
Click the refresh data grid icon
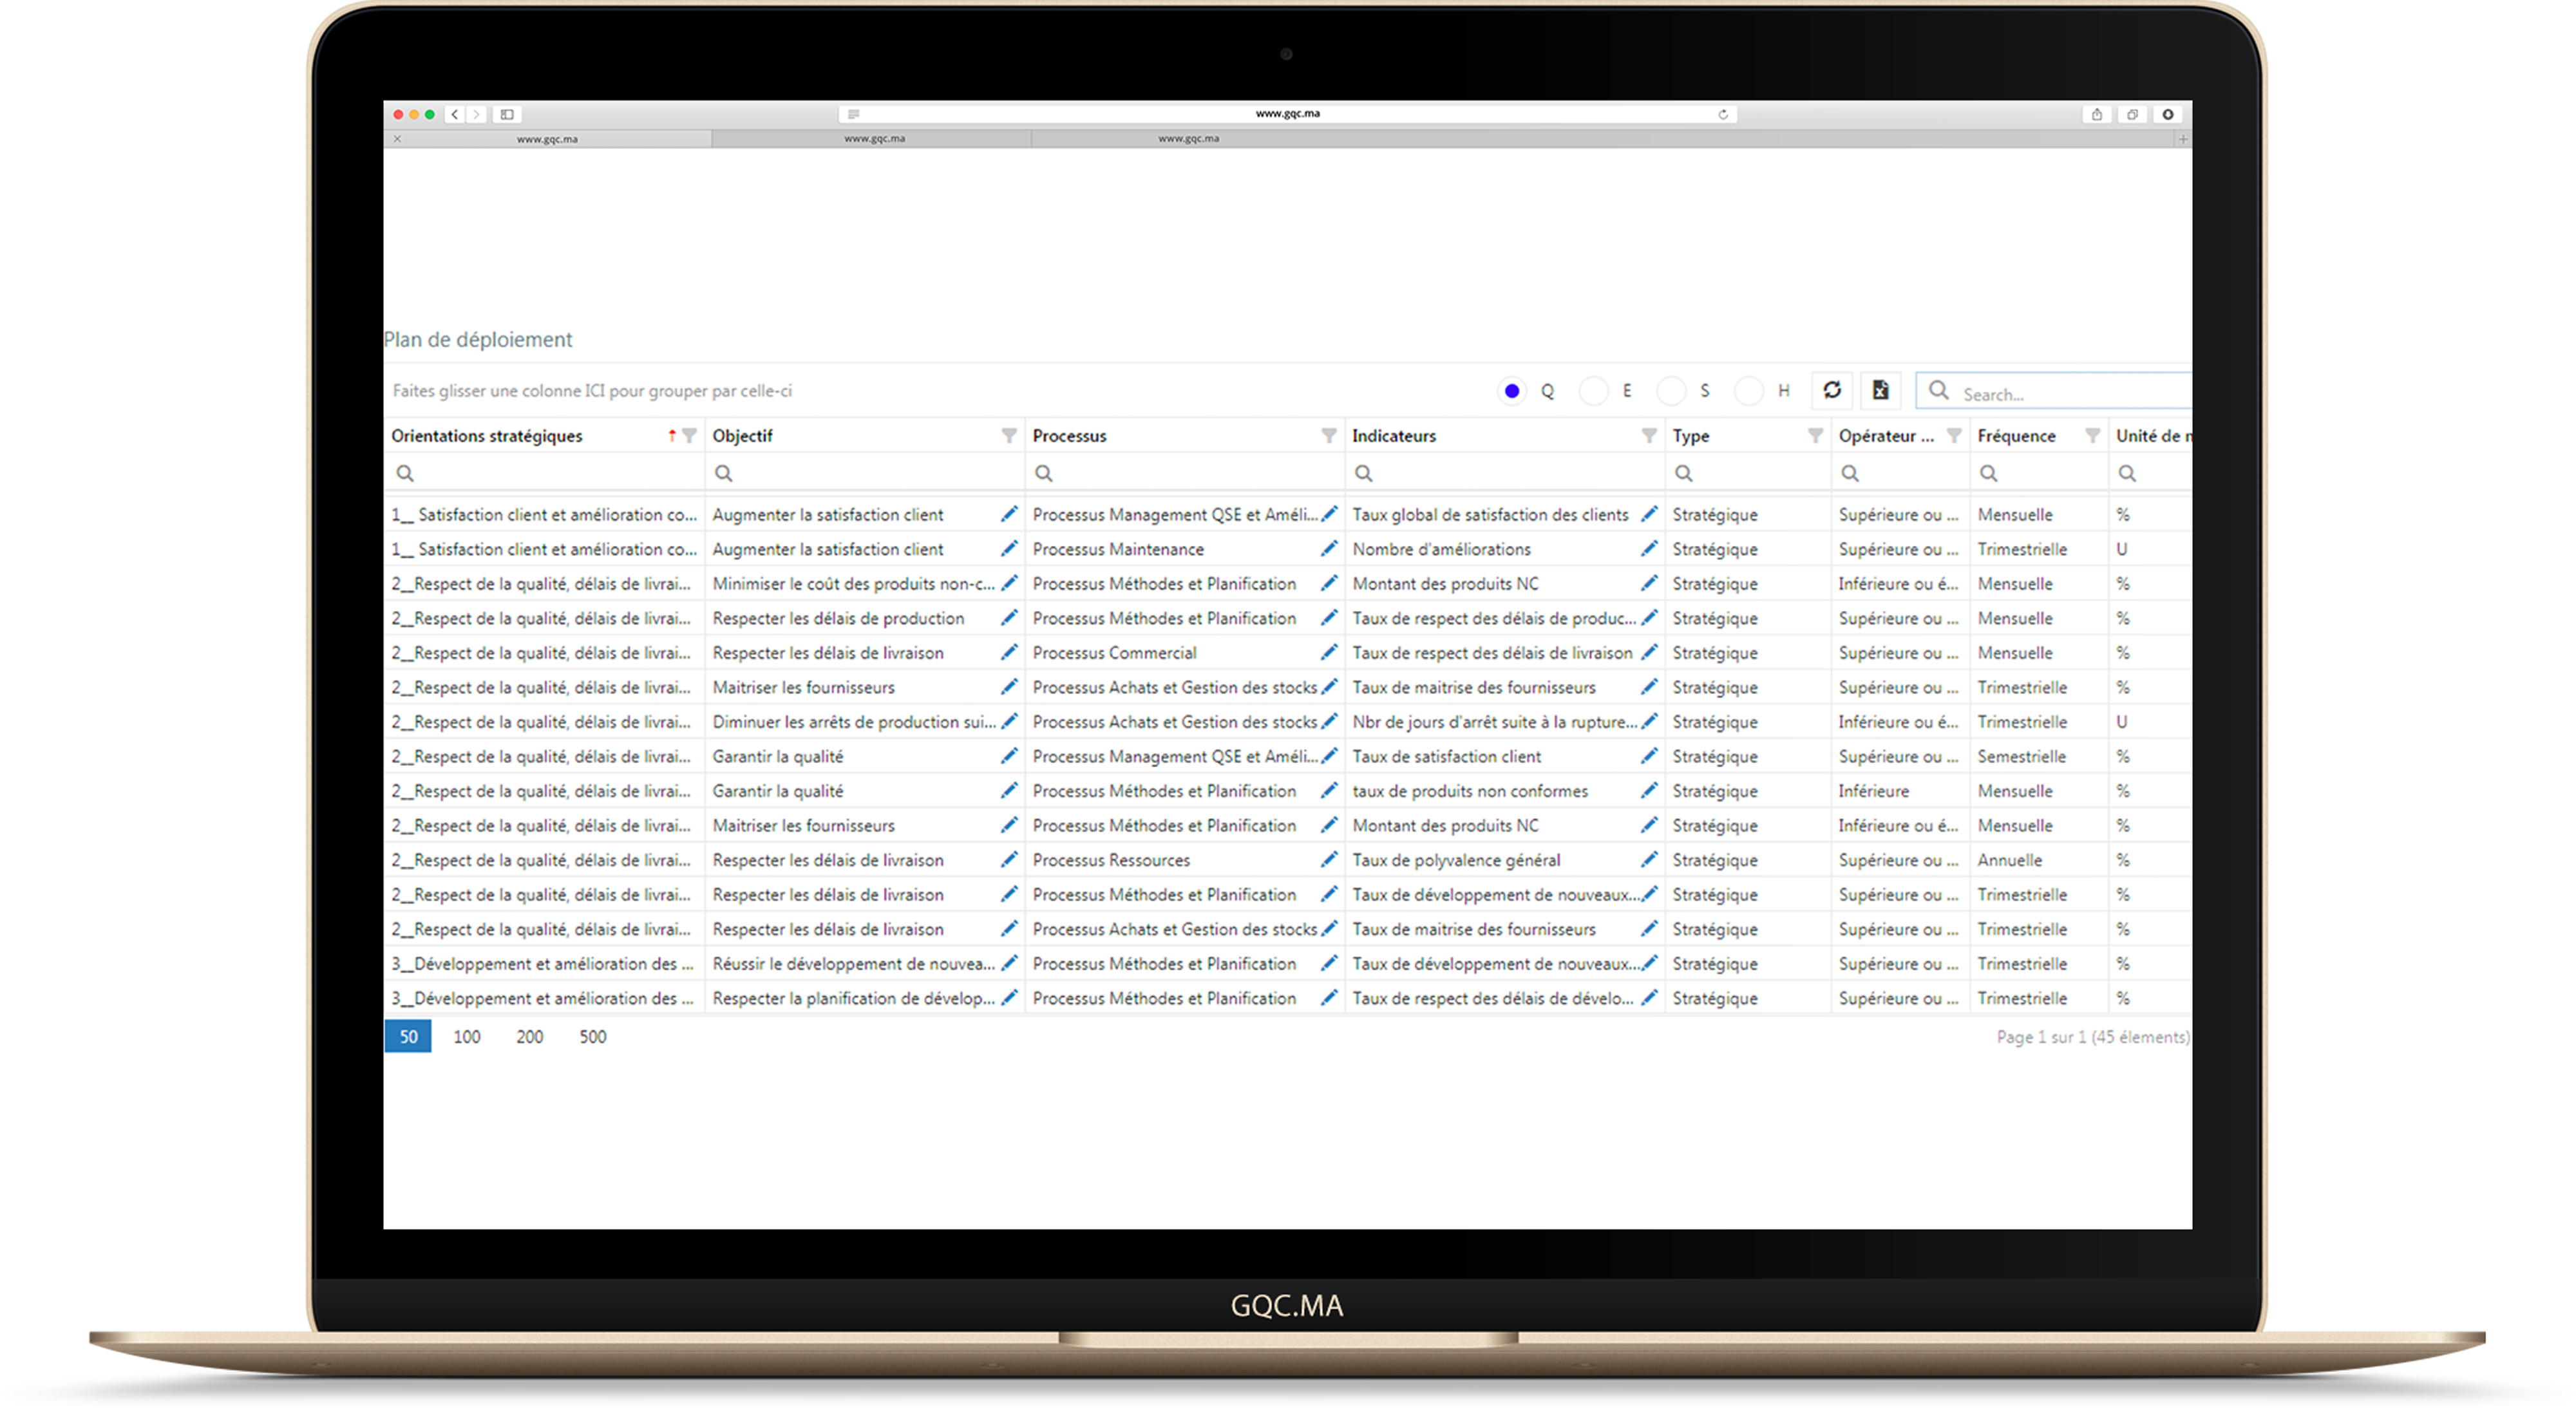[x=1831, y=390]
